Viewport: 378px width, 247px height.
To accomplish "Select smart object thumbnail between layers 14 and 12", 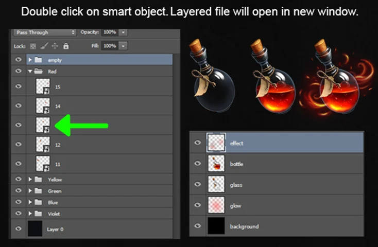I will pos(43,125).
